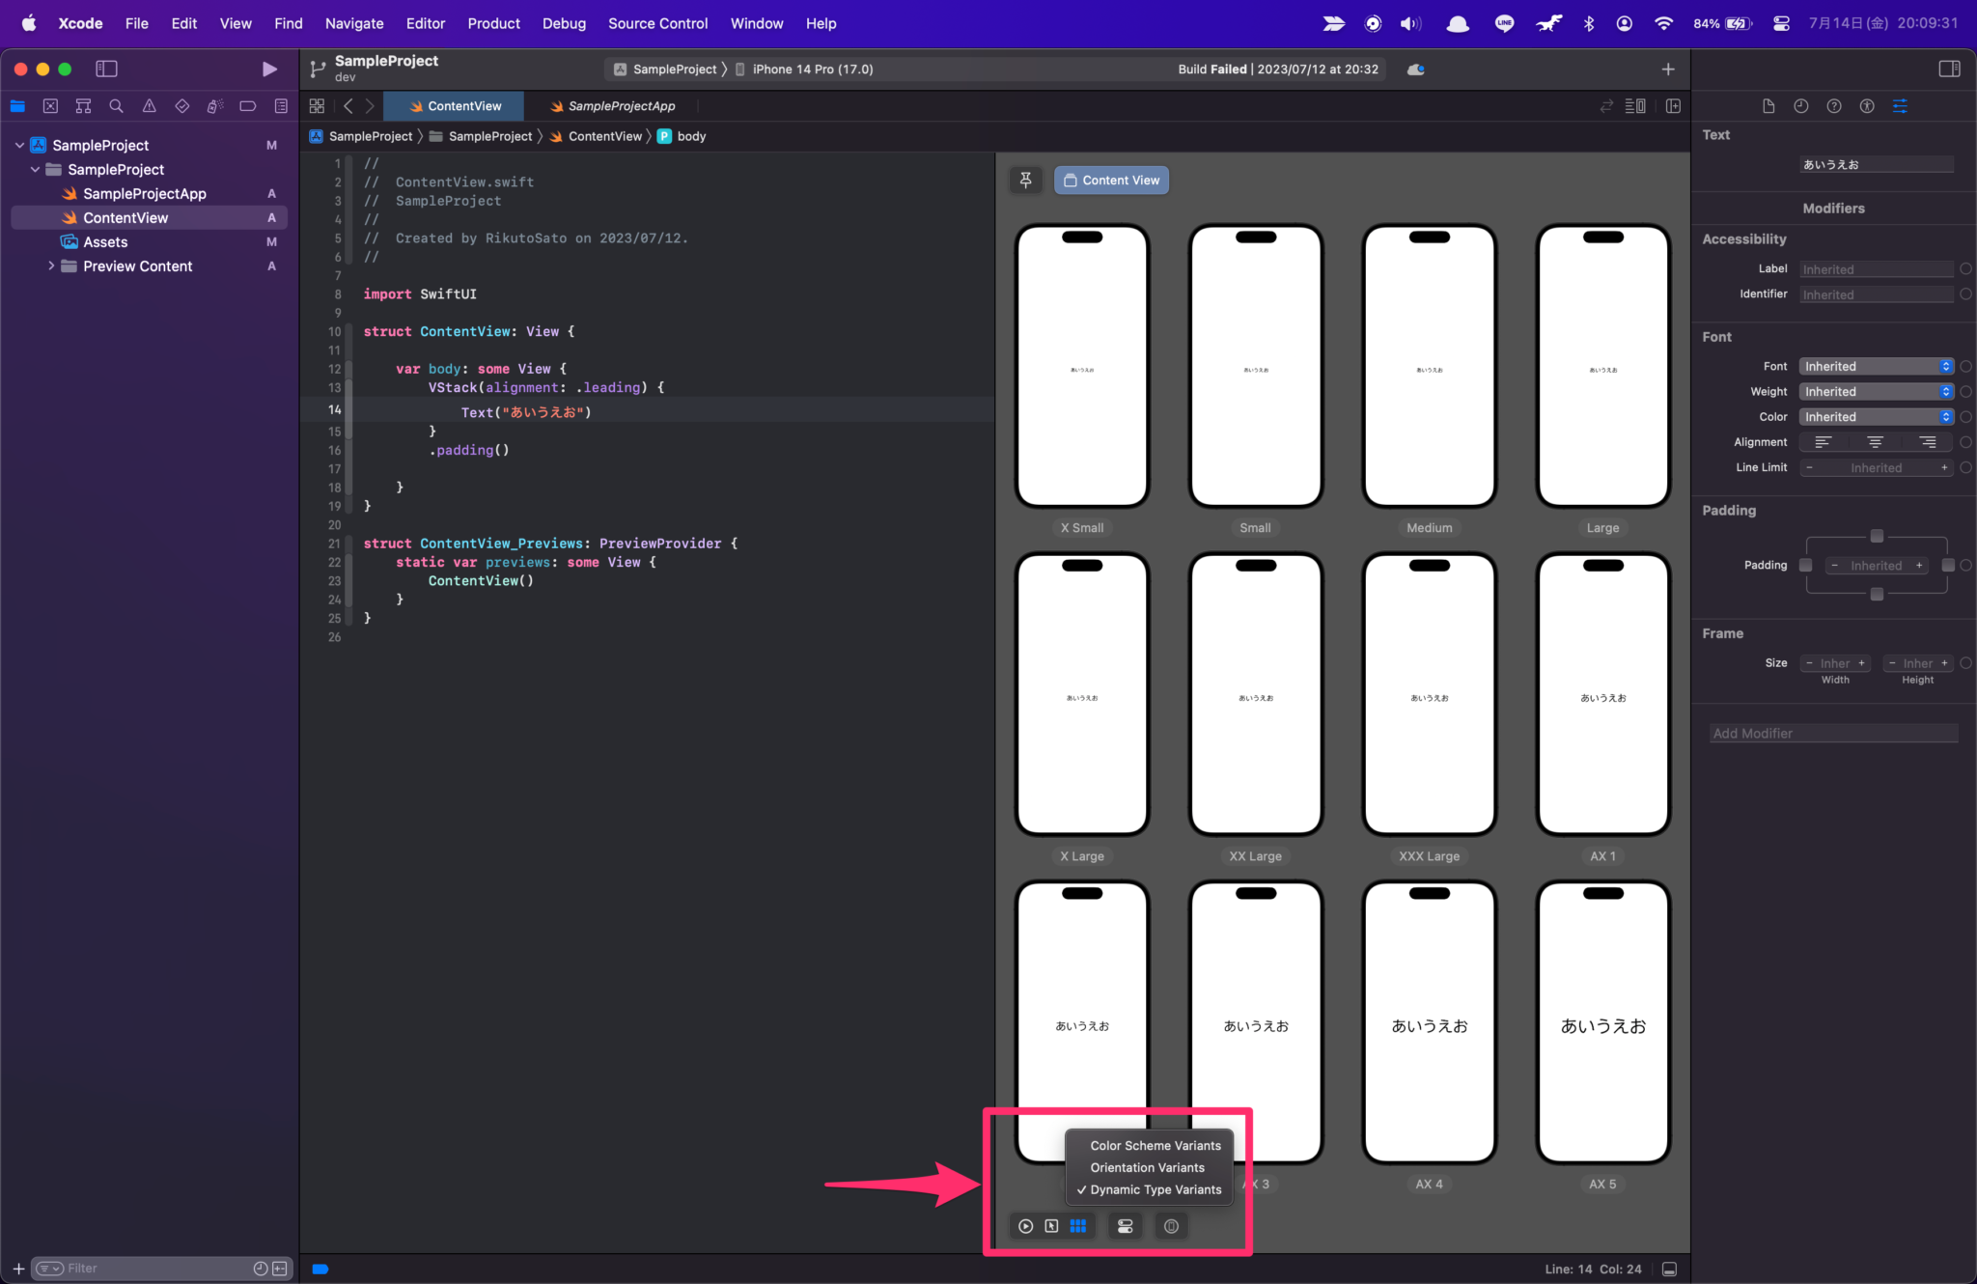1977x1284 pixels.
Task: Expand the Preview Content folder
Action: [x=52, y=265]
